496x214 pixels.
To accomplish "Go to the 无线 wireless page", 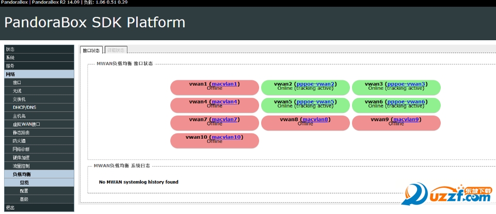I will (x=39, y=91).
